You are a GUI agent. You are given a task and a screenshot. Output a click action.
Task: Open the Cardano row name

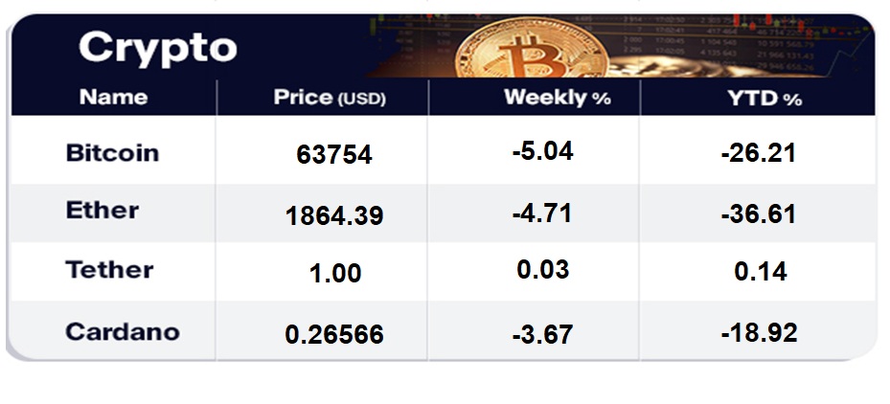[123, 332]
